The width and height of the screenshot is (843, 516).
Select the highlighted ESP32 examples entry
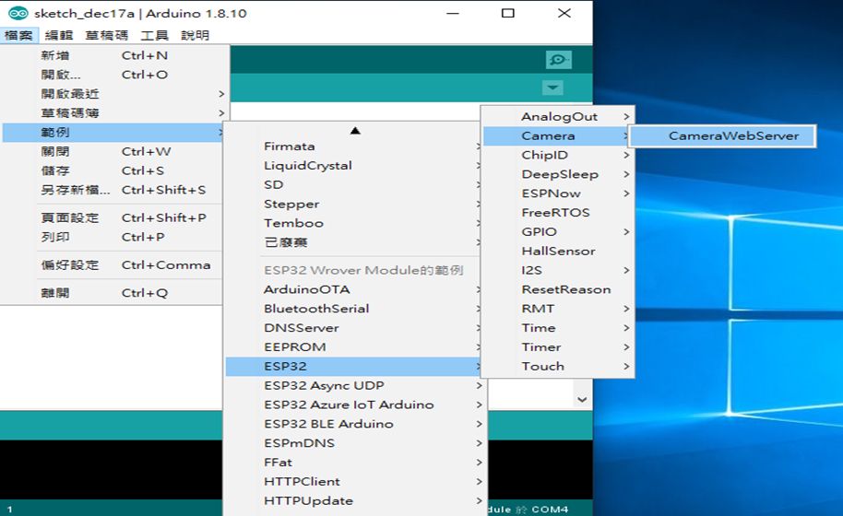pos(354,367)
